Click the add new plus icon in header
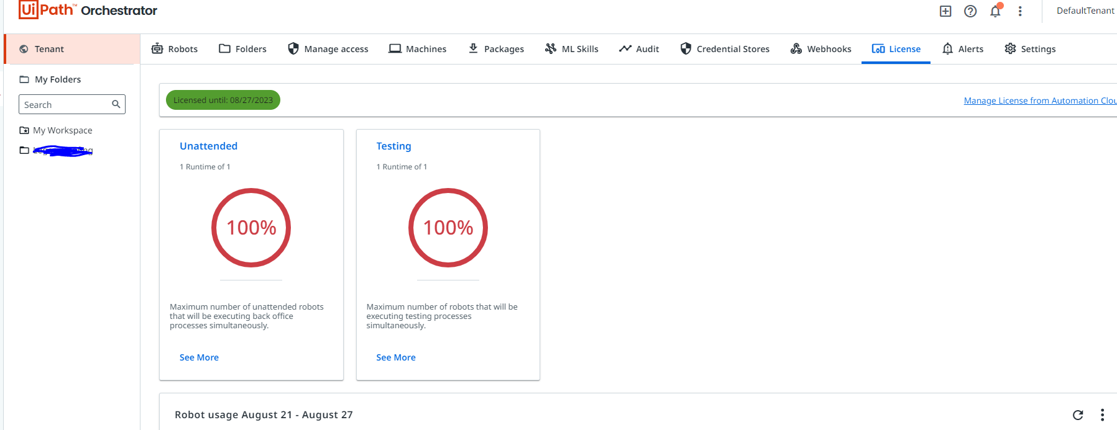The image size is (1117, 430). pyautogui.click(x=945, y=11)
